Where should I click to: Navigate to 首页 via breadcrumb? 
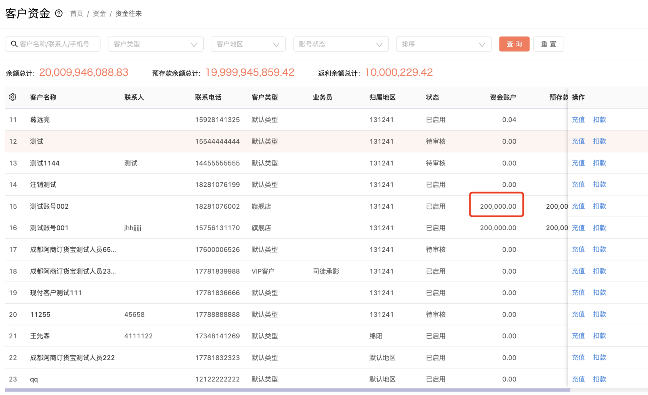pos(76,13)
